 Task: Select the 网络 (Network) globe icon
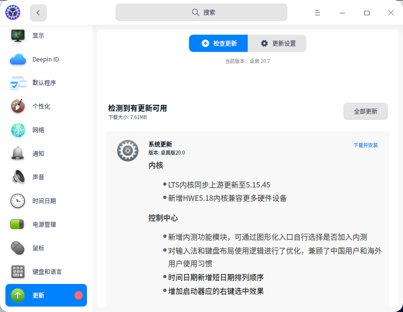click(x=17, y=130)
